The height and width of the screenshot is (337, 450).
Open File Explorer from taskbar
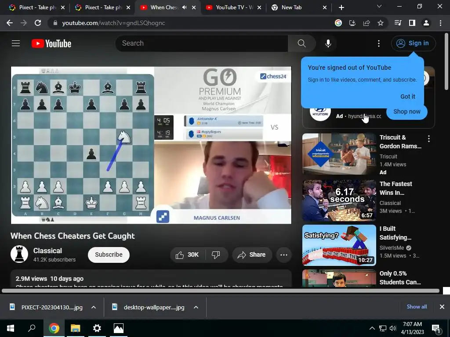click(76, 328)
